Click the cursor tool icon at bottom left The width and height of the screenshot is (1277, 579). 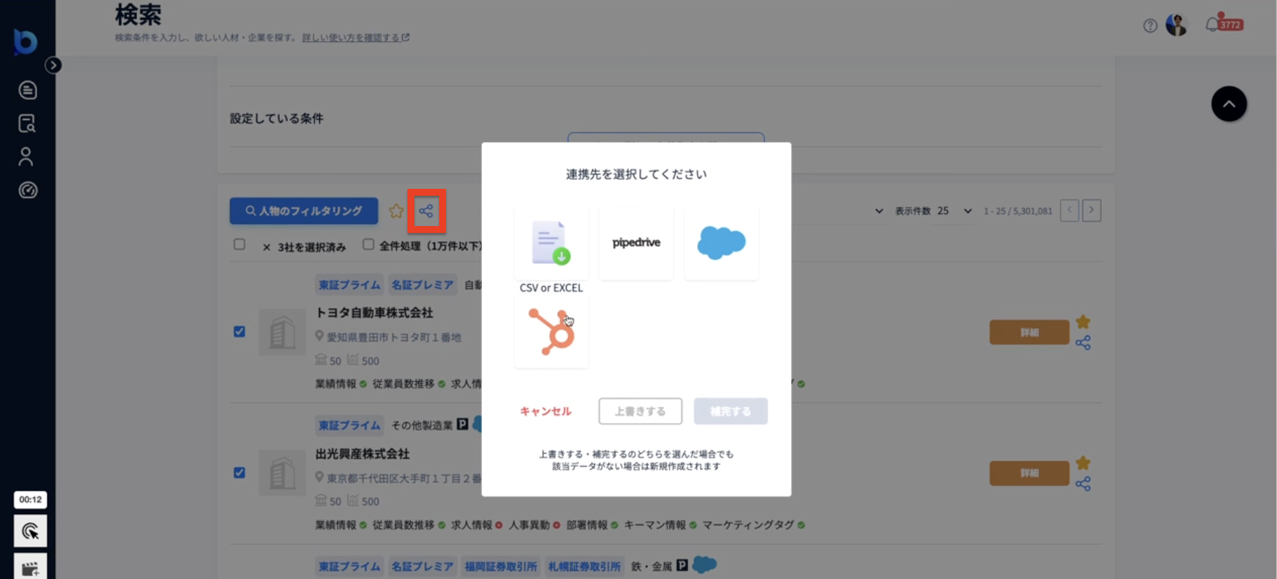click(x=30, y=531)
